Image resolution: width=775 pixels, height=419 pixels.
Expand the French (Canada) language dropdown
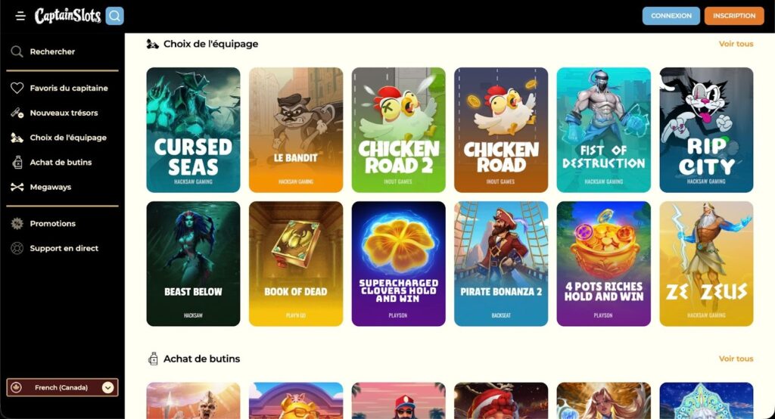(62, 387)
